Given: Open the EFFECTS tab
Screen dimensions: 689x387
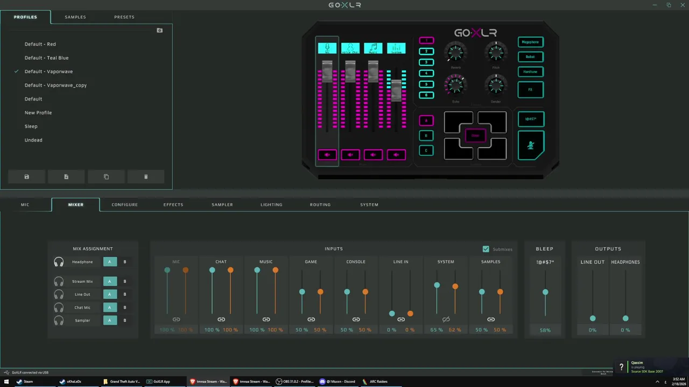Looking at the screenshot, I should [x=173, y=204].
